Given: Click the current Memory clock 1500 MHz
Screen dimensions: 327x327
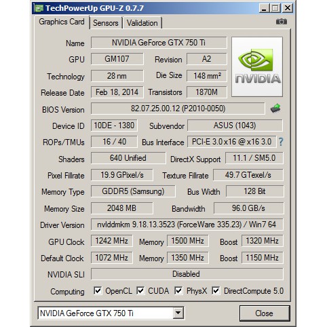Looking at the screenshot, I should pos(187,241).
